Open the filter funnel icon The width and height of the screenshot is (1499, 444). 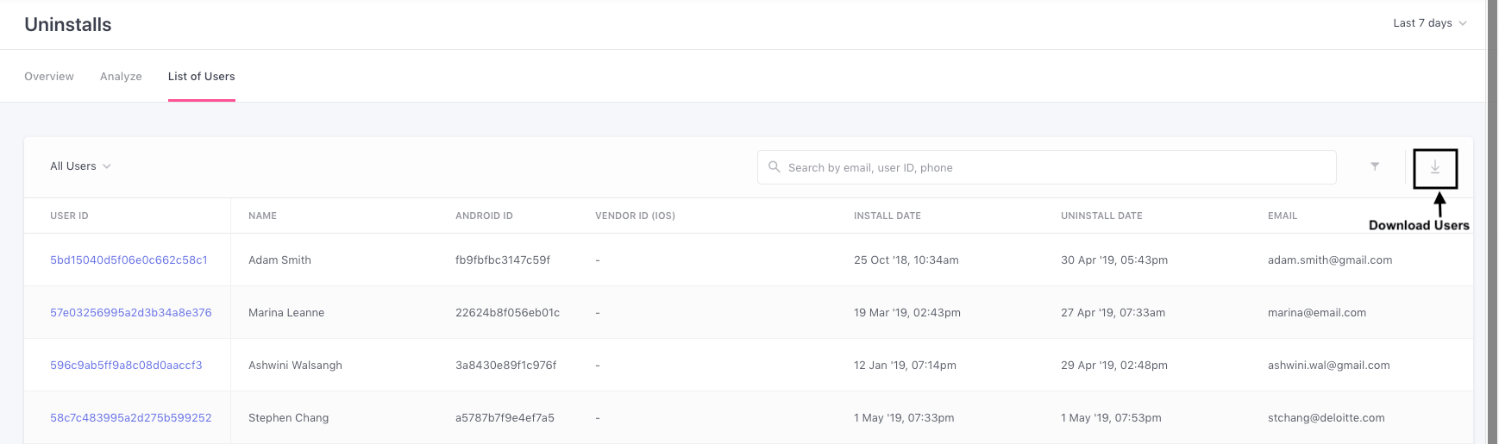(x=1375, y=166)
